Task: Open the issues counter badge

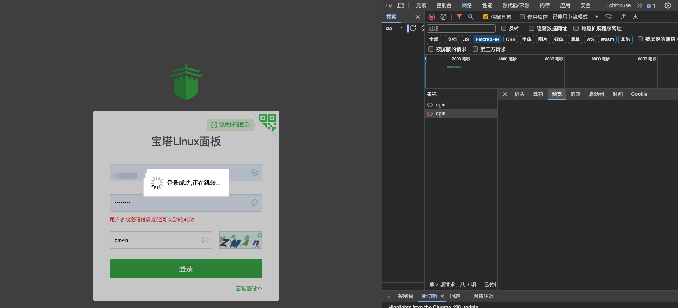Action: (651, 5)
